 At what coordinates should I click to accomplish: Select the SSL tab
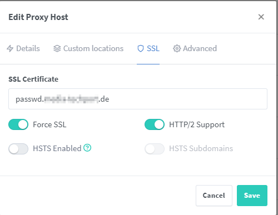pos(148,48)
